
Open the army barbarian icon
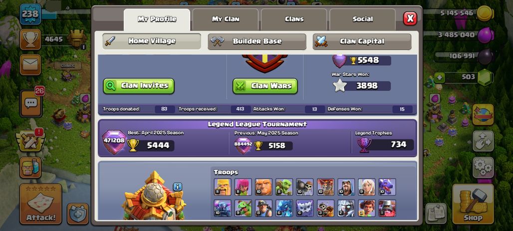pyautogui.click(x=30, y=167)
